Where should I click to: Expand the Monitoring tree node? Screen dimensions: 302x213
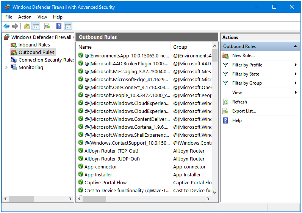pos(6,67)
